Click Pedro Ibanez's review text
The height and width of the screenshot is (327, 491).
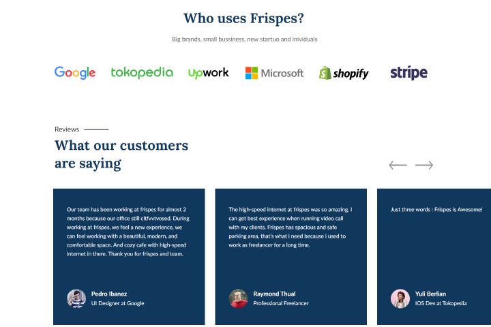(x=128, y=231)
